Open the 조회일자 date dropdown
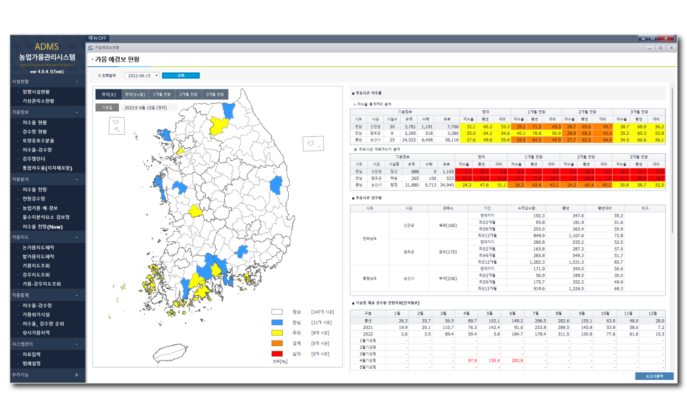687x417 pixels. (156, 76)
